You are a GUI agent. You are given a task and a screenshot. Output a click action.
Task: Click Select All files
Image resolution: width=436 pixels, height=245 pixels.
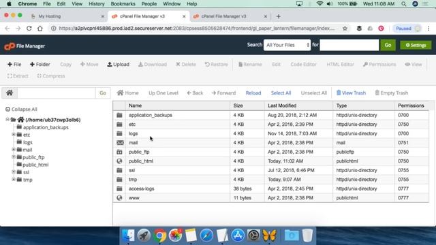tap(281, 93)
